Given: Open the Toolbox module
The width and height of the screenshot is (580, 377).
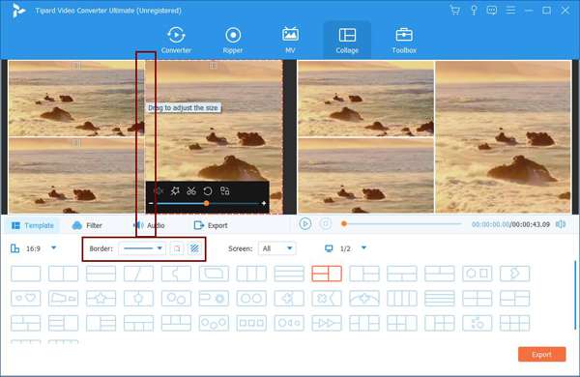Looking at the screenshot, I should coord(404,40).
